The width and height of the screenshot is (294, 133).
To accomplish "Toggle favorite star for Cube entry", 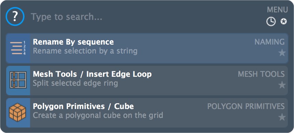I will click(282, 117).
